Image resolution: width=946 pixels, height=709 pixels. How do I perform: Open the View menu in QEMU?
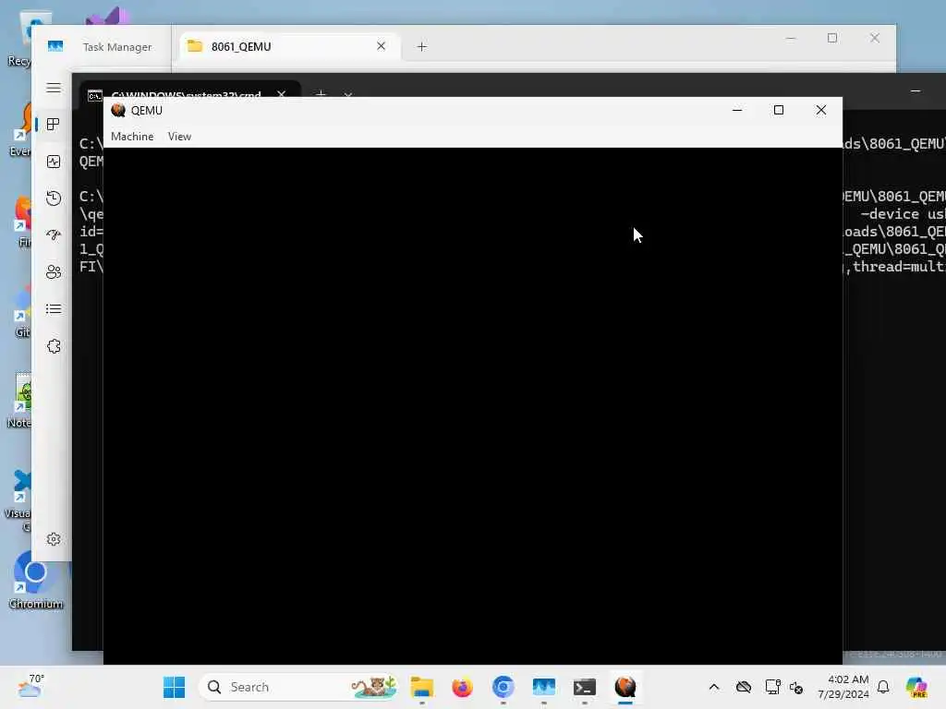tap(179, 137)
